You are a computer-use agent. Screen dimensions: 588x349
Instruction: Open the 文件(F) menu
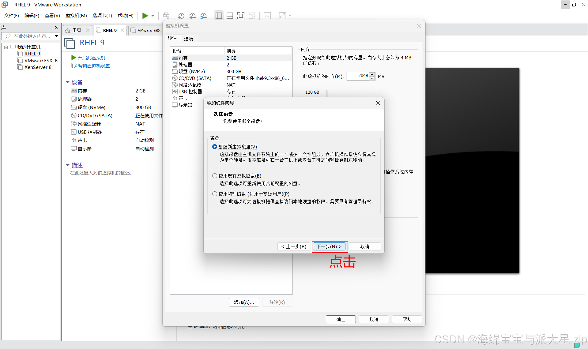click(12, 16)
